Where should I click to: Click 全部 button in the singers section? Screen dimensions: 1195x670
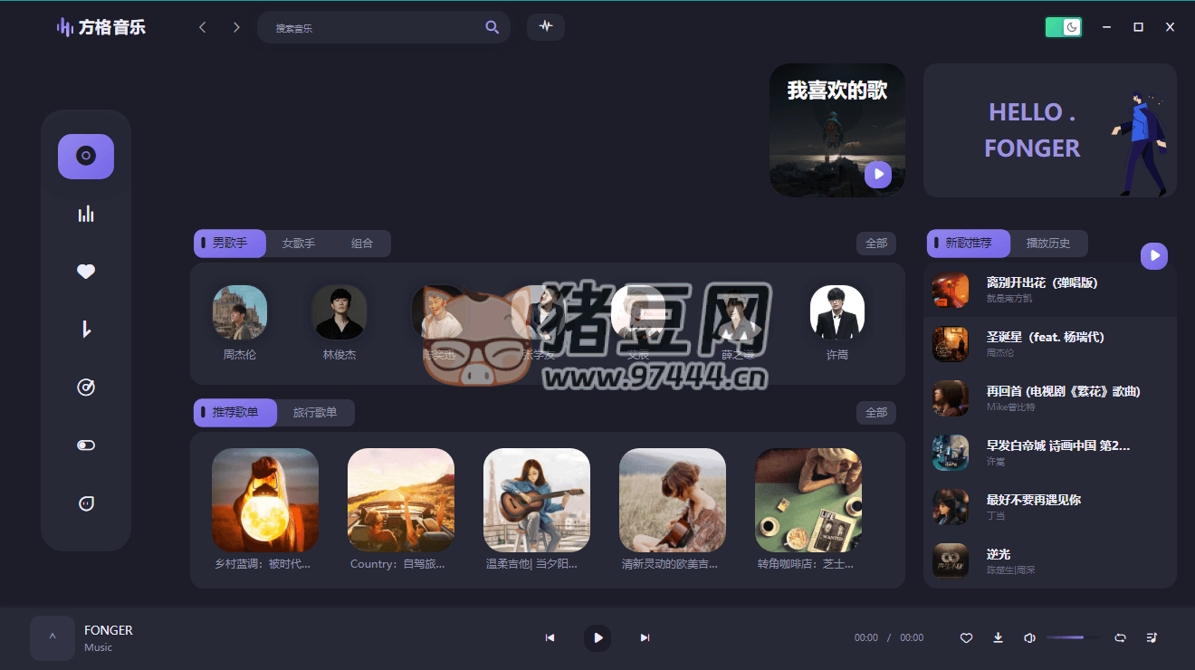click(x=875, y=244)
